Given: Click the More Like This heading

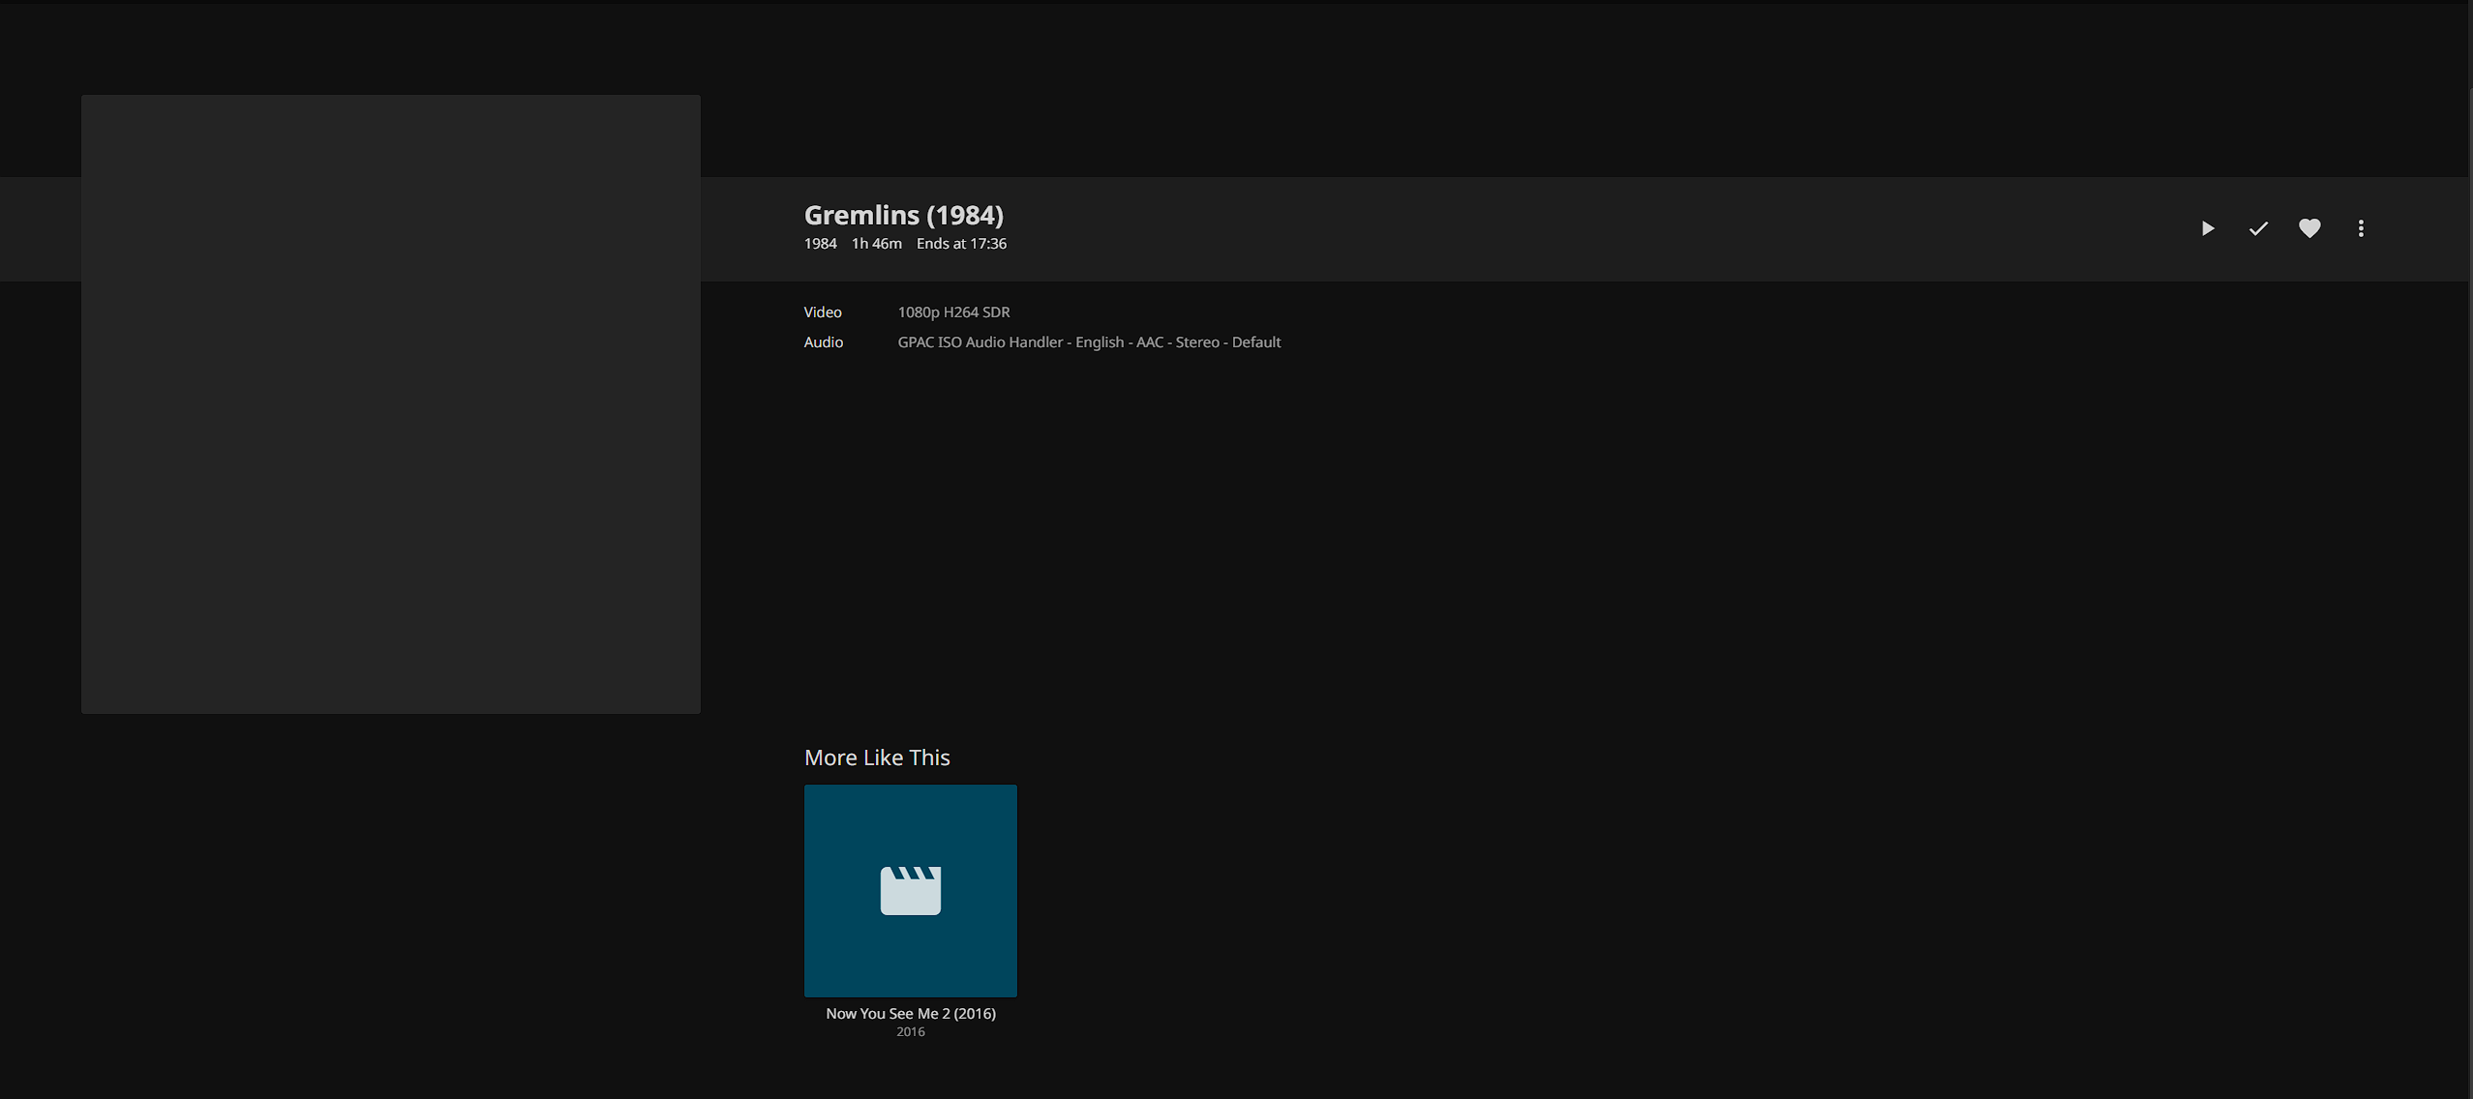Looking at the screenshot, I should pos(877,757).
